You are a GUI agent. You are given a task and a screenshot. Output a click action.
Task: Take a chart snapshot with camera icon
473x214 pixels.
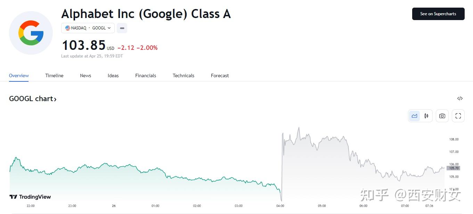(442, 116)
